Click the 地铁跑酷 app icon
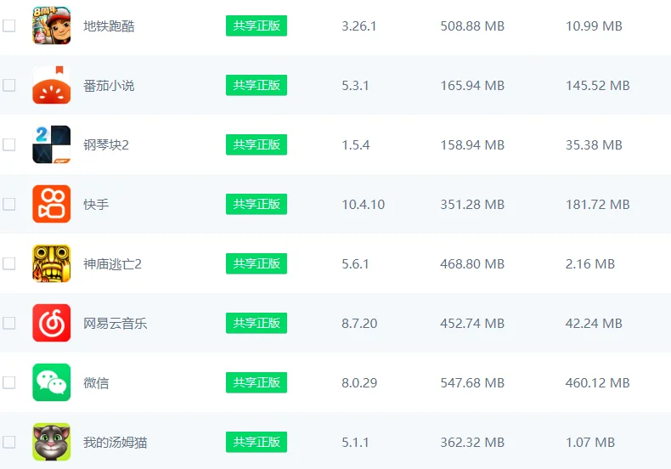Screen dimensions: 671x469 (51, 25)
